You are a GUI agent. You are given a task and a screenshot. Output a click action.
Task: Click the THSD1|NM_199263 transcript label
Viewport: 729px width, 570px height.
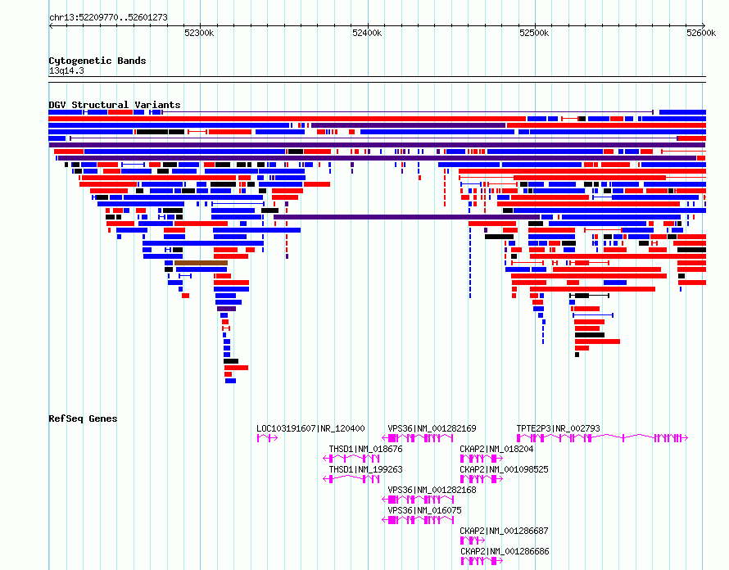(x=365, y=469)
